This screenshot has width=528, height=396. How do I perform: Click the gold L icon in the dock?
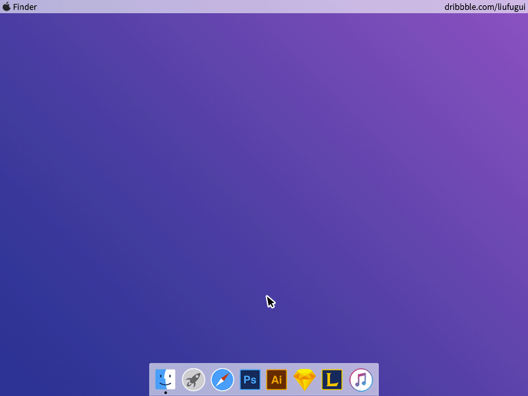pyautogui.click(x=332, y=379)
